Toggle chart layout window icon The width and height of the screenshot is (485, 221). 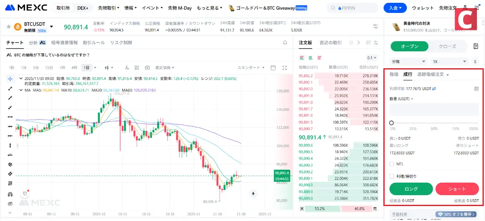[273, 67]
